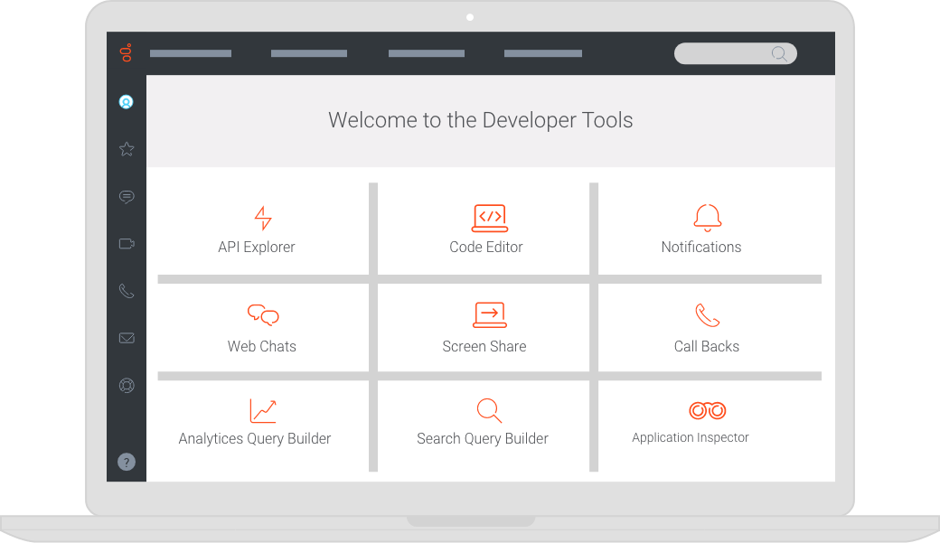Click the Welcome to the Developer Tools heading

coord(481,120)
